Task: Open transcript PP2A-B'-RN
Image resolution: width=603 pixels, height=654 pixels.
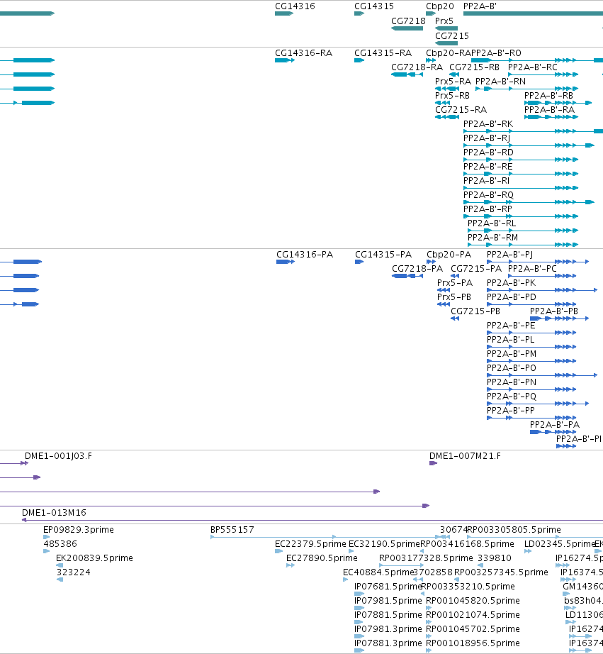Action: pyautogui.click(x=500, y=82)
